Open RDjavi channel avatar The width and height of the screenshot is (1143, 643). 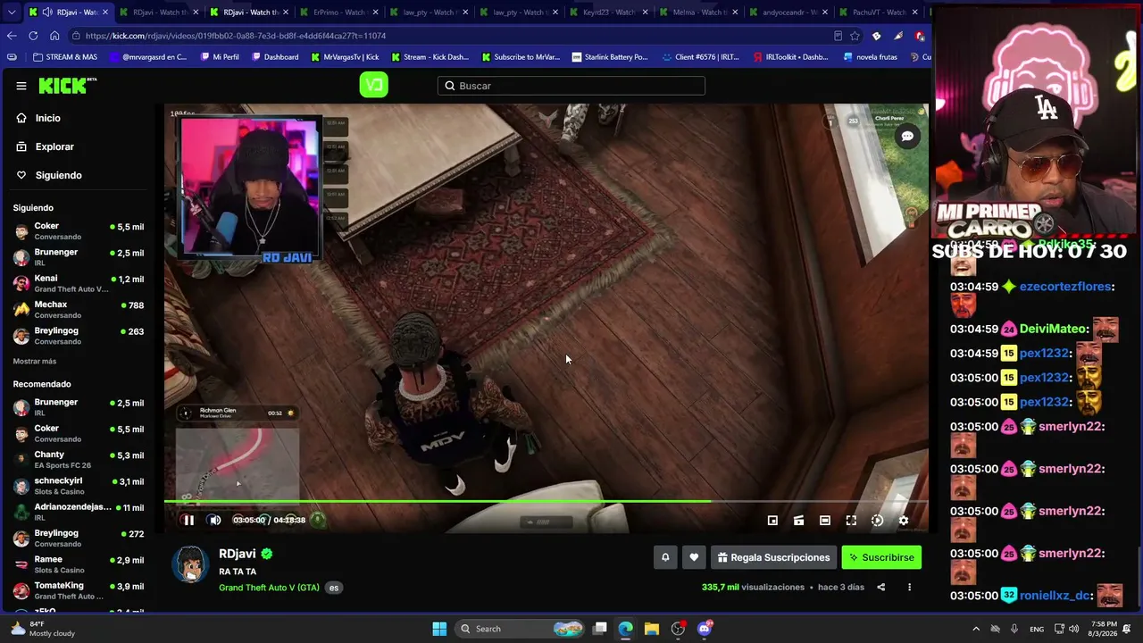190,564
